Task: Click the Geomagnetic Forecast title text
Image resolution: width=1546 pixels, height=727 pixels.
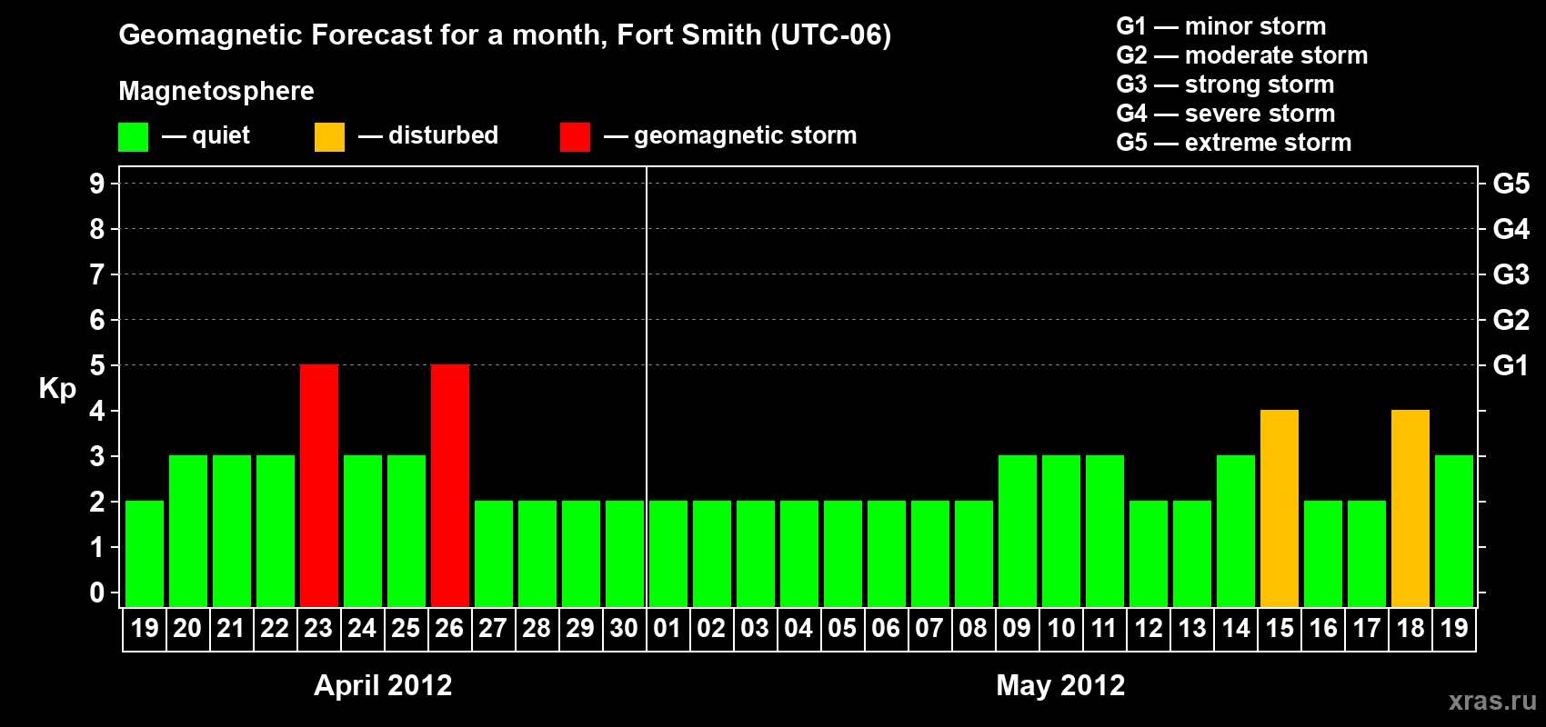Action: (505, 35)
